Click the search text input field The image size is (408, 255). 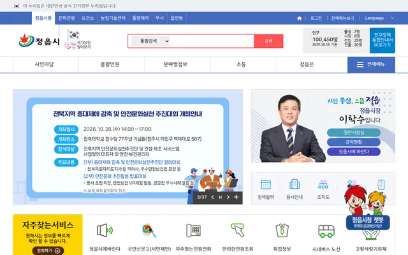click(212, 41)
